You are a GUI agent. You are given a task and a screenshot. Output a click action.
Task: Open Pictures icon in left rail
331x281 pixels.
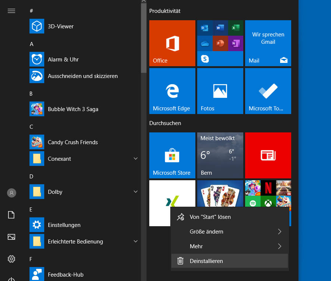coord(11,237)
